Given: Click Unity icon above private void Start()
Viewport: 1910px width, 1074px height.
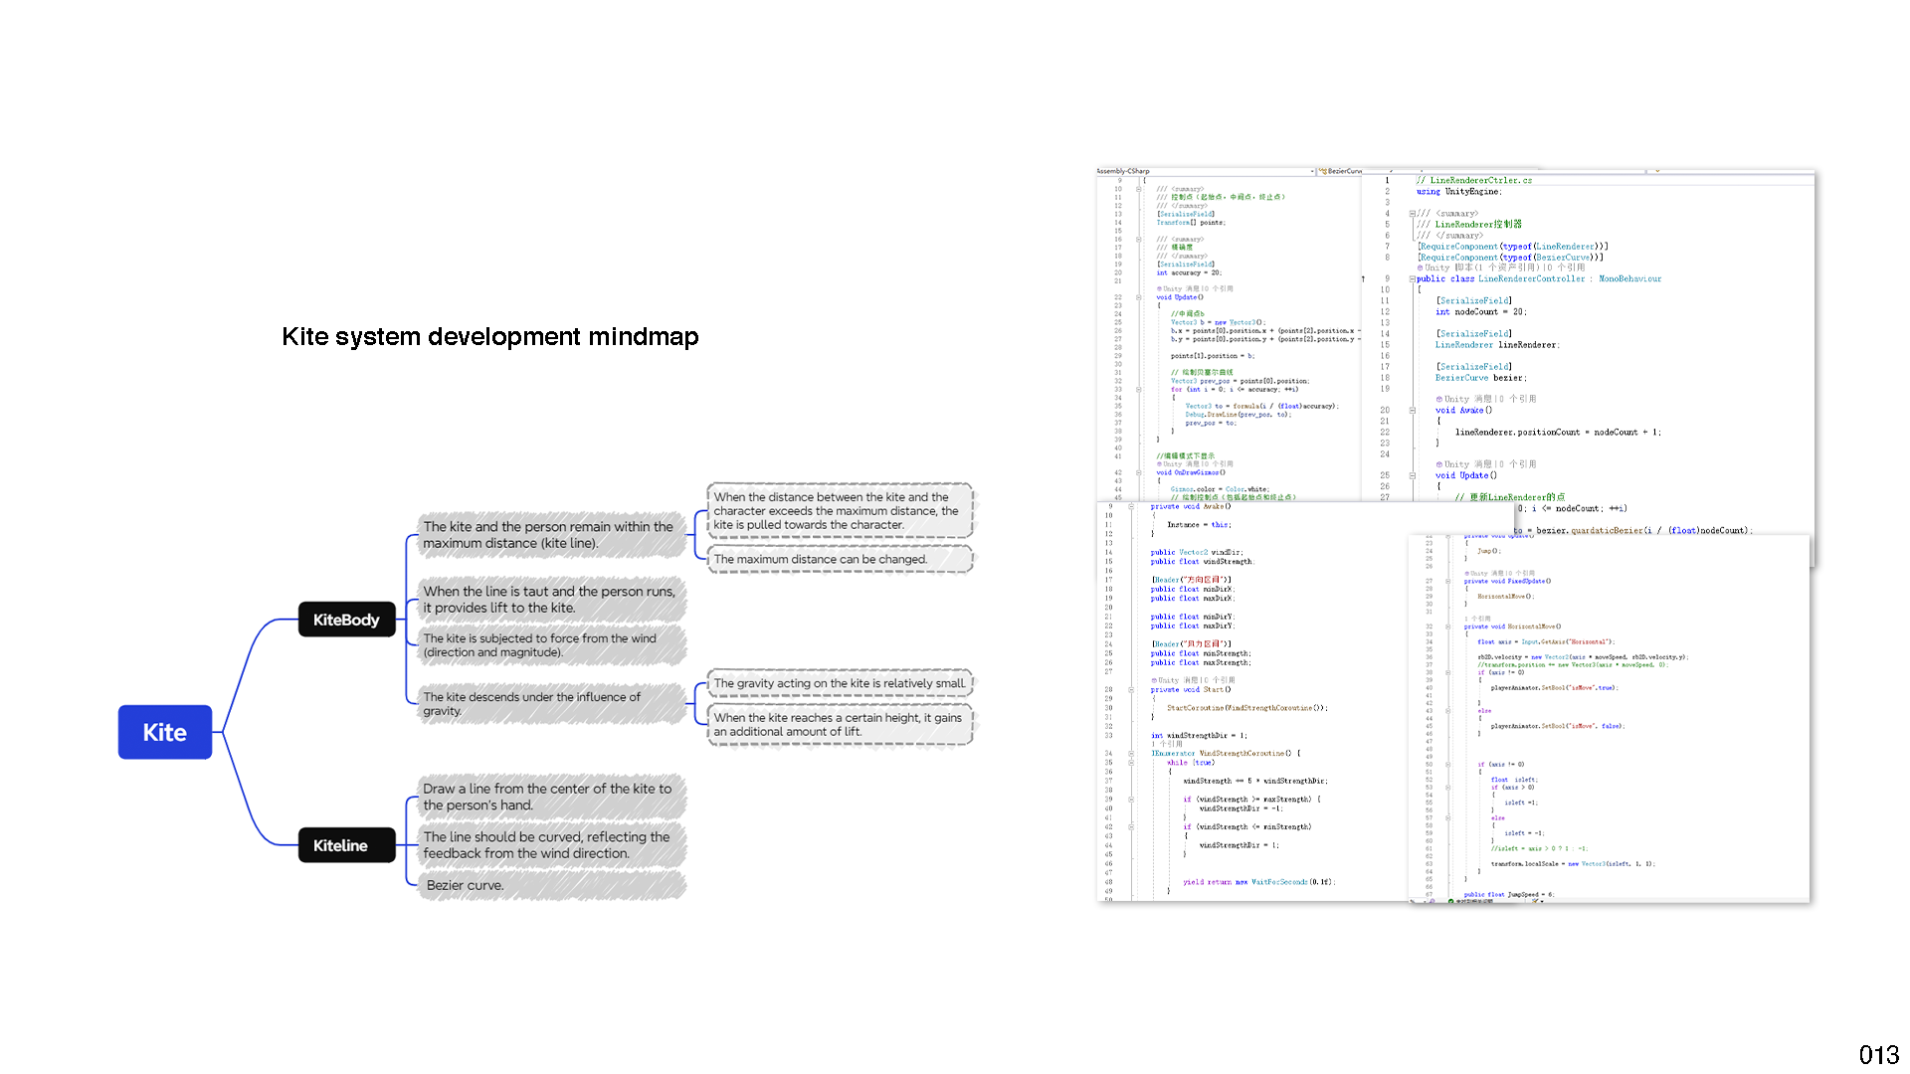Looking at the screenshot, I should pos(1154,680).
